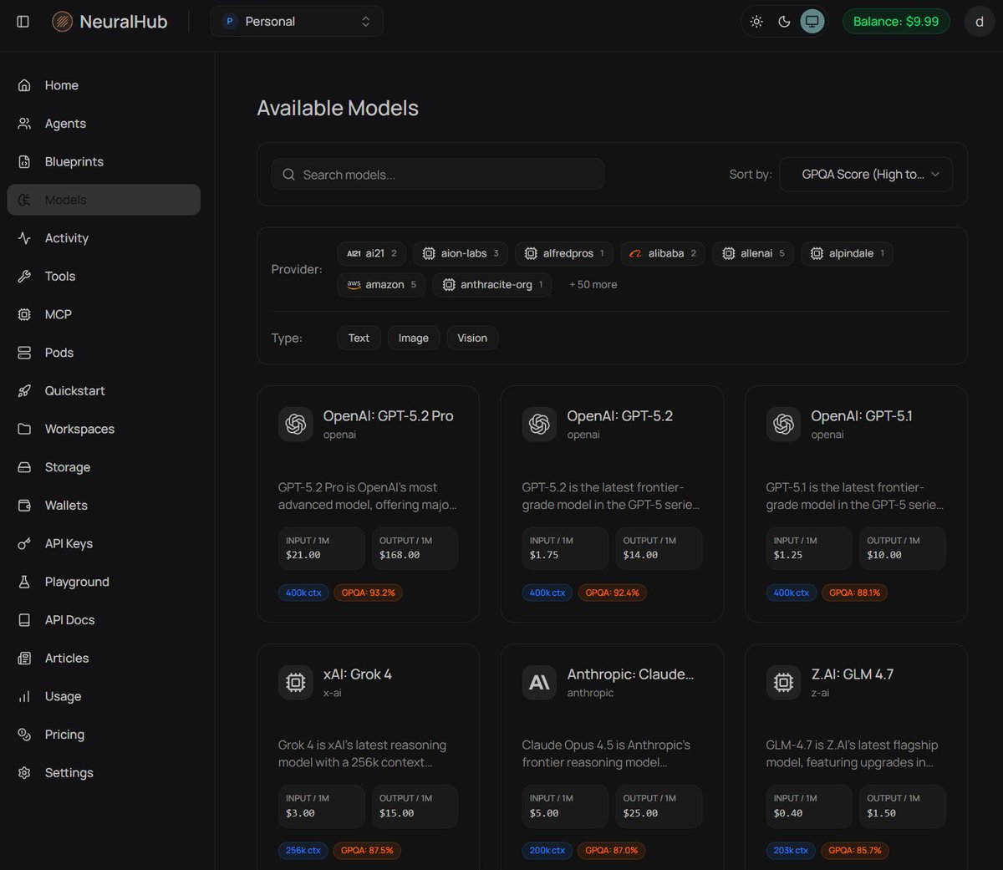Click the OpenAI logo on GPT-5.2 card
Viewport: 1003px width, 870px height.
[x=539, y=425]
